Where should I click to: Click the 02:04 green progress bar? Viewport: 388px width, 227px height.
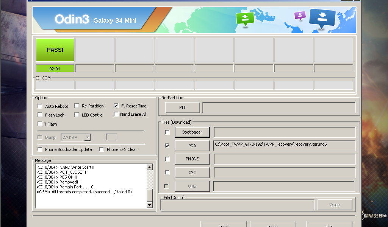coord(55,68)
